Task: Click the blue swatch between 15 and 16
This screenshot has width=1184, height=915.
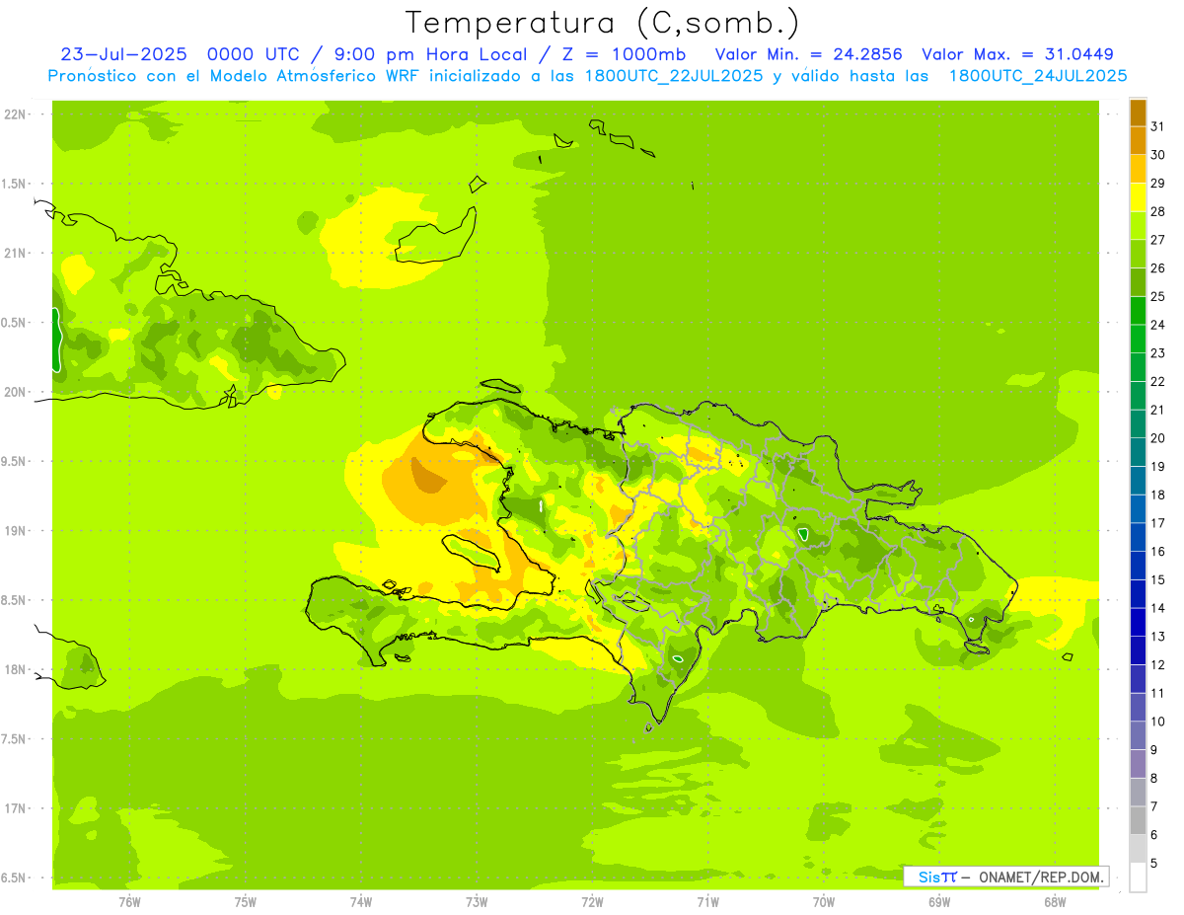Action: point(1138,566)
